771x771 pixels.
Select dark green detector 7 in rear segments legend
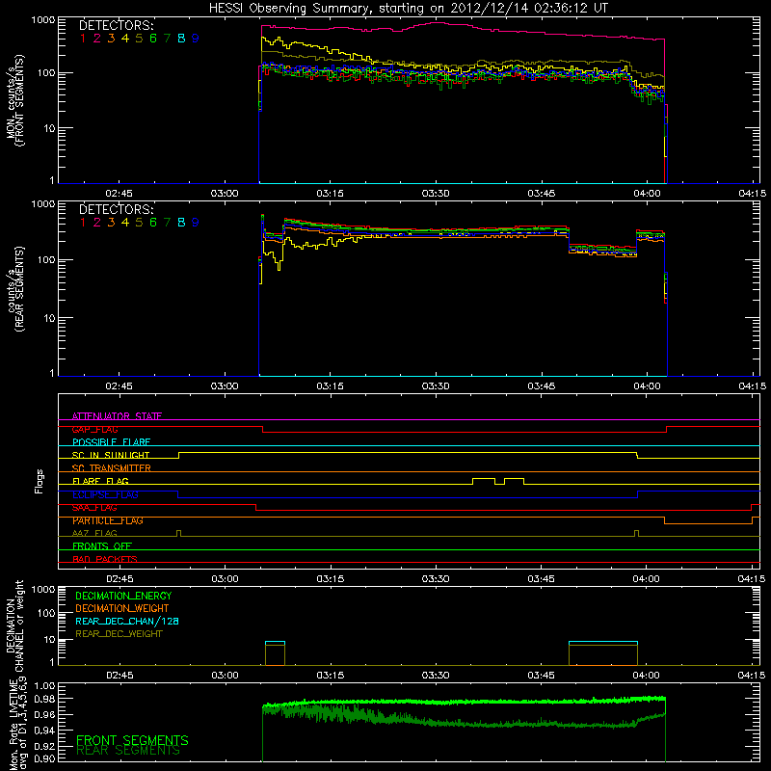167,223
